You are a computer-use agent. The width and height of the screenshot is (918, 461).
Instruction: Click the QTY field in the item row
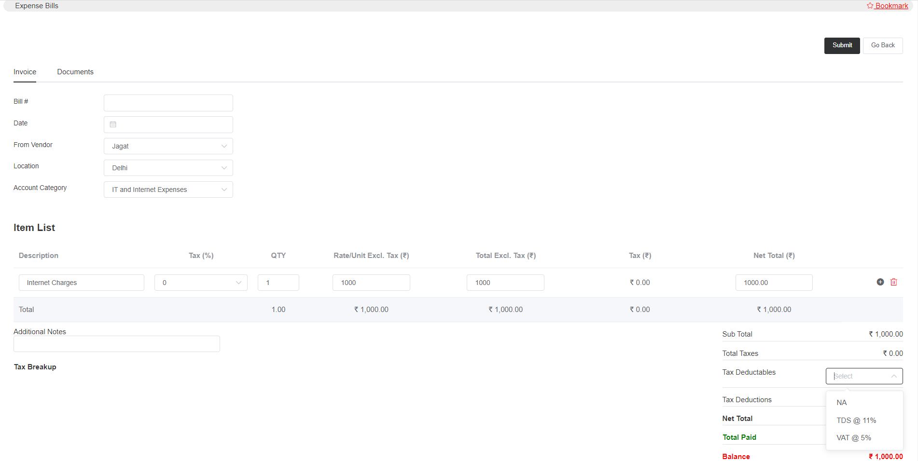pos(278,282)
